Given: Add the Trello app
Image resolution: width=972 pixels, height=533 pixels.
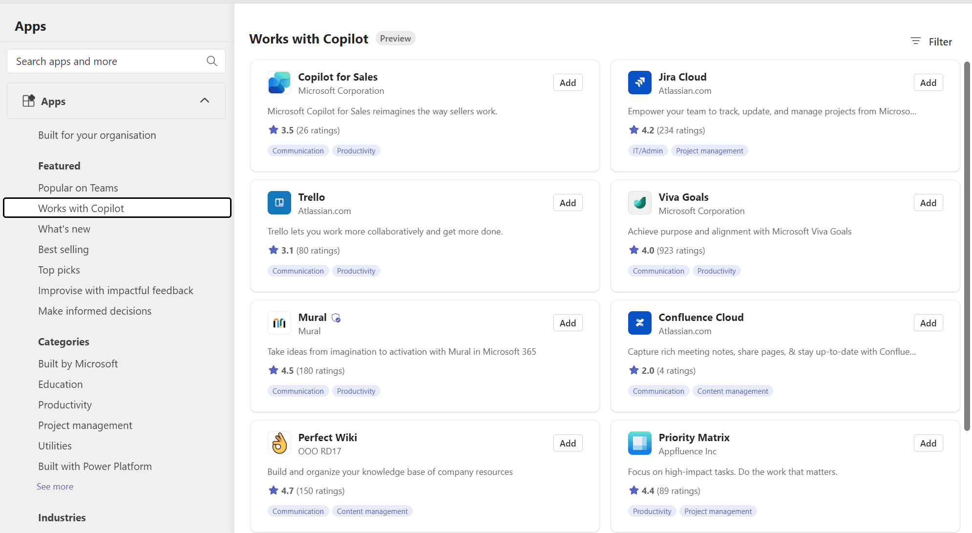Looking at the screenshot, I should click(568, 203).
